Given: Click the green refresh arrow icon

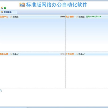Looking at the screenshot, I should tap(5, 8).
